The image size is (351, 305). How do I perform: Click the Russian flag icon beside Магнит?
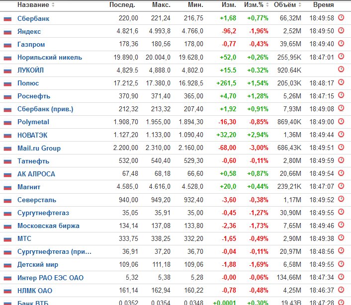(7, 187)
